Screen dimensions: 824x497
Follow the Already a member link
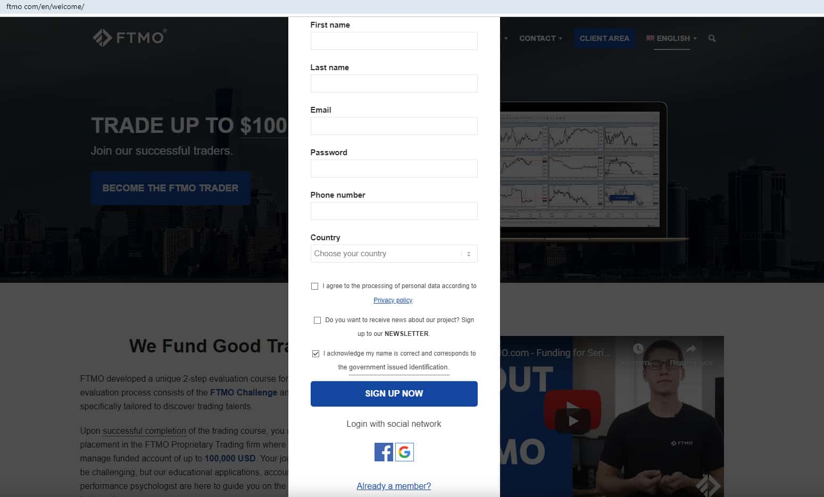(x=394, y=486)
